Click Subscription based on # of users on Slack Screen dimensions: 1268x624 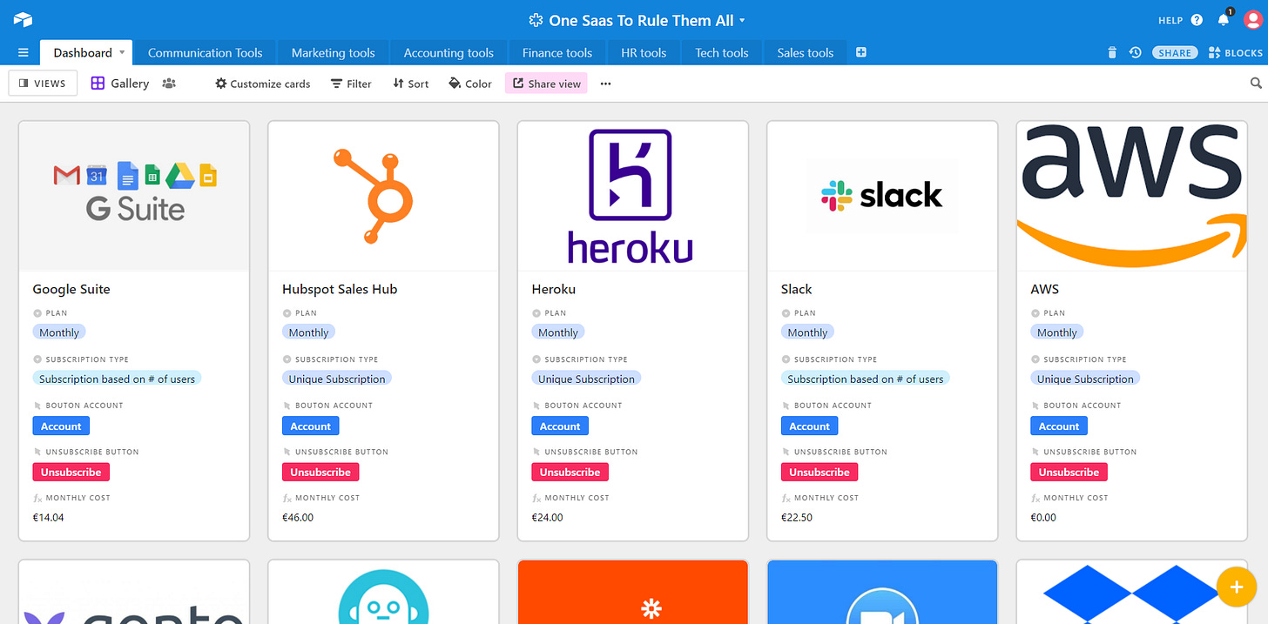pos(866,379)
